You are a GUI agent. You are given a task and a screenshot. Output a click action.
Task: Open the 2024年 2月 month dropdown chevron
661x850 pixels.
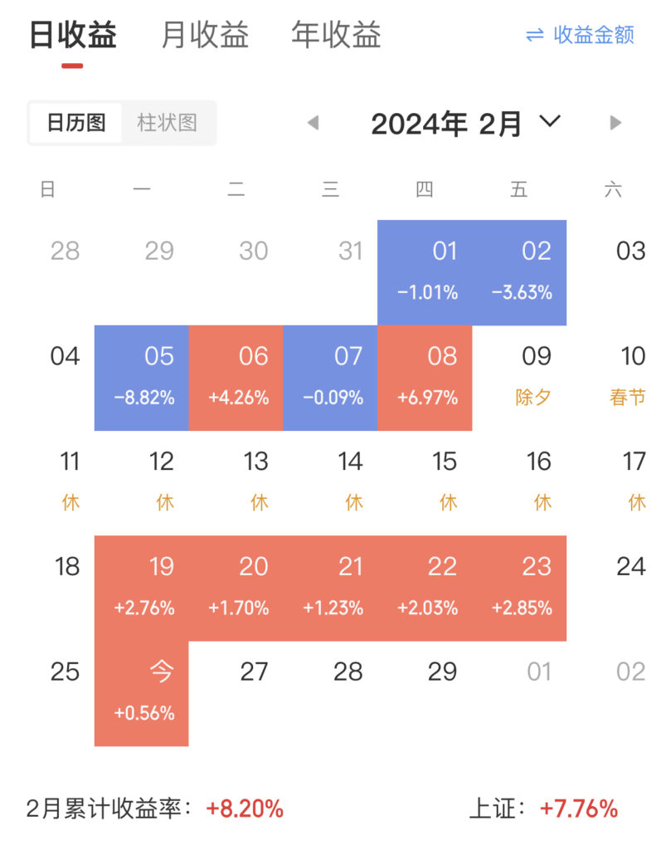pyautogui.click(x=550, y=121)
